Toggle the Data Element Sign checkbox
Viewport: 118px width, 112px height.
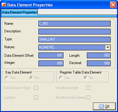tap(36, 88)
